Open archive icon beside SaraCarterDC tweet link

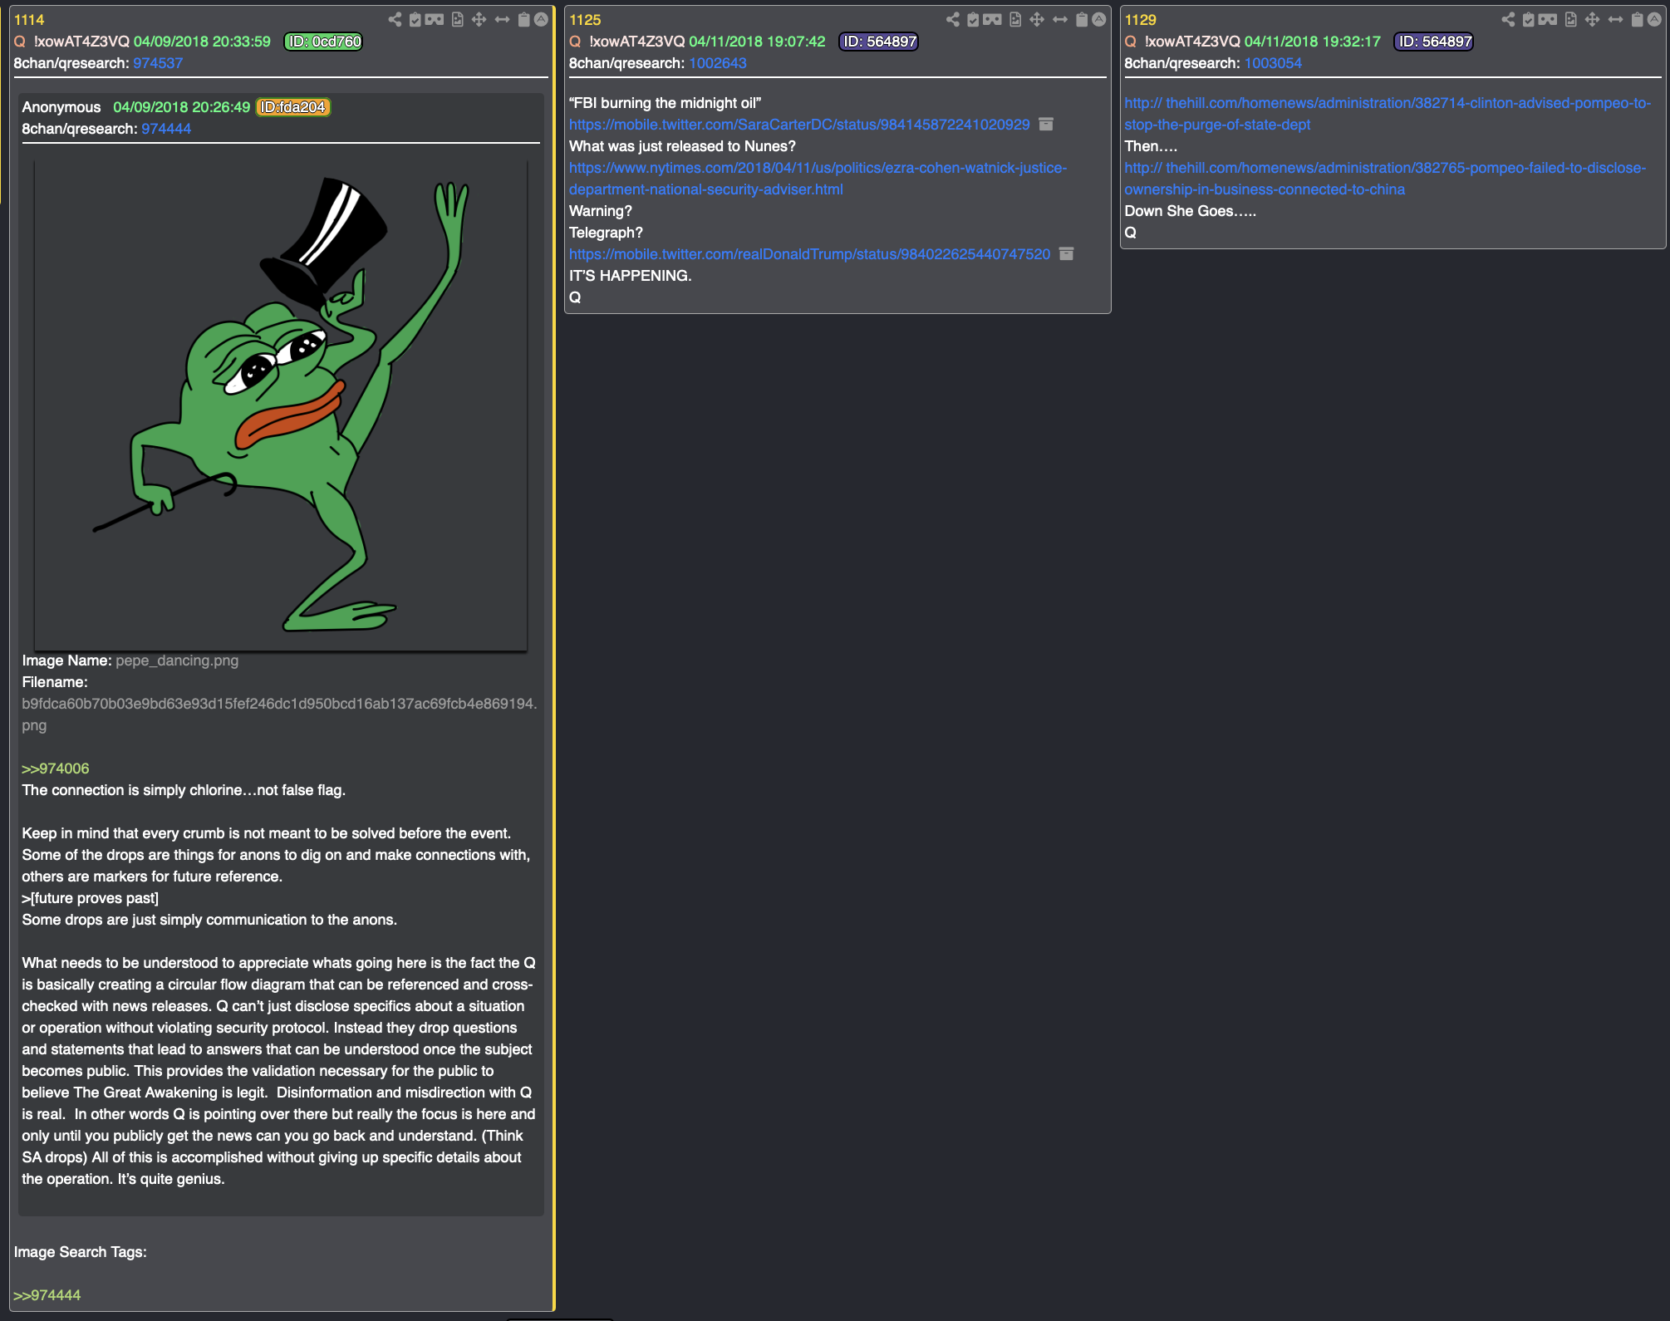1046,124
